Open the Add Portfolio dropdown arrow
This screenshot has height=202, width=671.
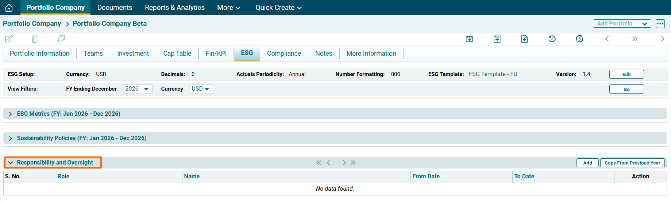point(644,24)
